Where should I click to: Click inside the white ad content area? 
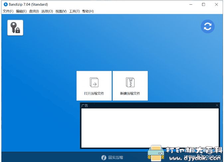pos(150,128)
